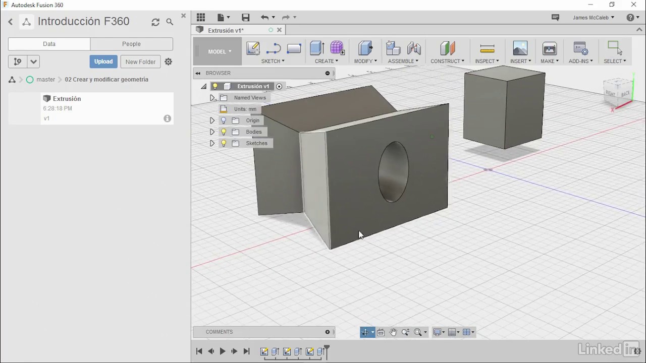Switch to the People tab

pyautogui.click(x=131, y=44)
